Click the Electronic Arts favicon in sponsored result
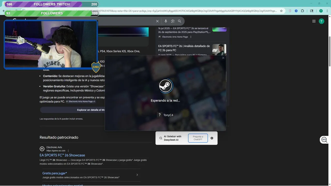331x186 pixels. point(42,149)
